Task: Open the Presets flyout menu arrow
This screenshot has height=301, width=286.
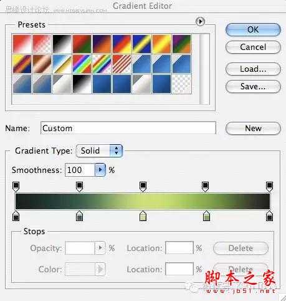Action: click(x=200, y=21)
